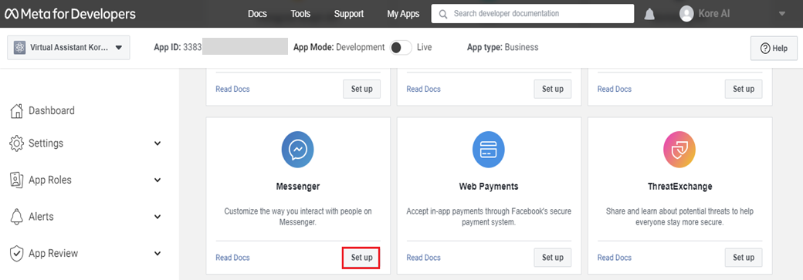Open the Support menu

[349, 14]
